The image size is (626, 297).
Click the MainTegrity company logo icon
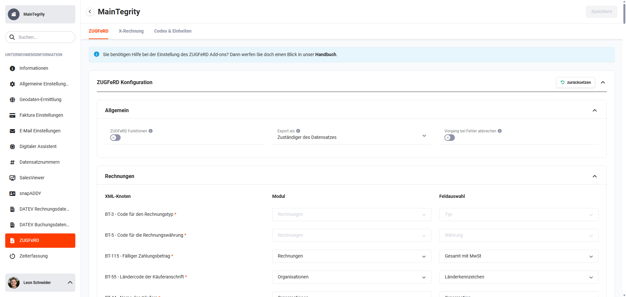click(14, 14)
